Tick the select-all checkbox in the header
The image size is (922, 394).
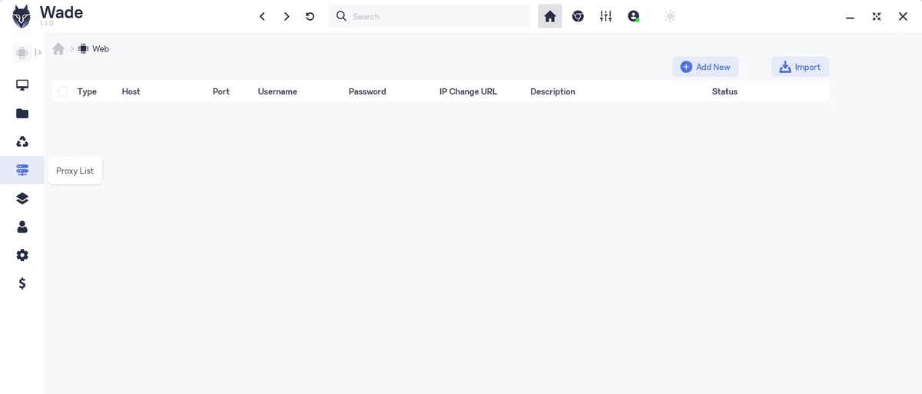pos(63,91)
